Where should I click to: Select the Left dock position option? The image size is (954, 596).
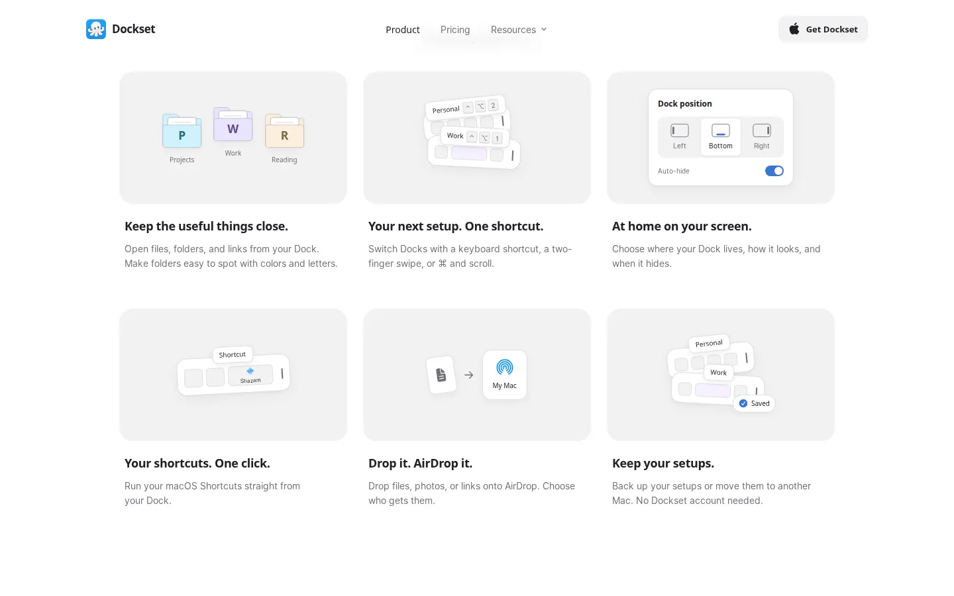click(680, 136)
